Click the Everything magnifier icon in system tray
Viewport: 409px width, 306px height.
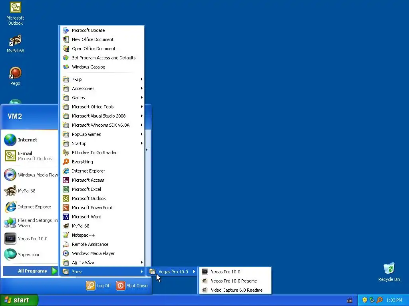pos(379,300)
